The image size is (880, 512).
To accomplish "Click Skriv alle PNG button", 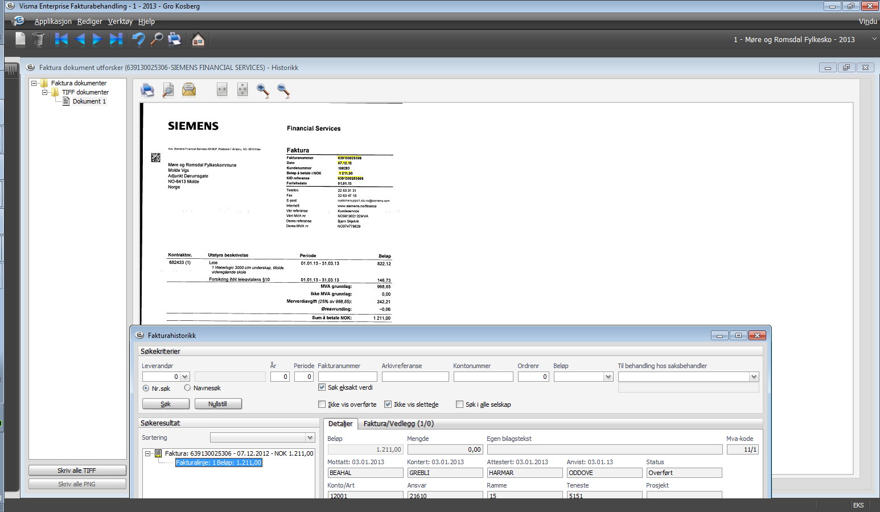I will [x=77, y=484].
